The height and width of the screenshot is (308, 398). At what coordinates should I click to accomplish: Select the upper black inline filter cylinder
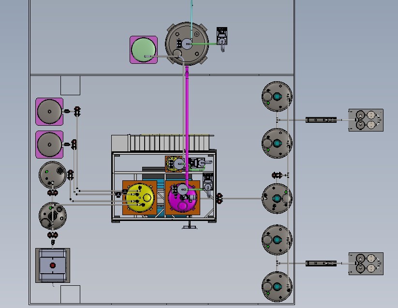[x=321, y=120]
